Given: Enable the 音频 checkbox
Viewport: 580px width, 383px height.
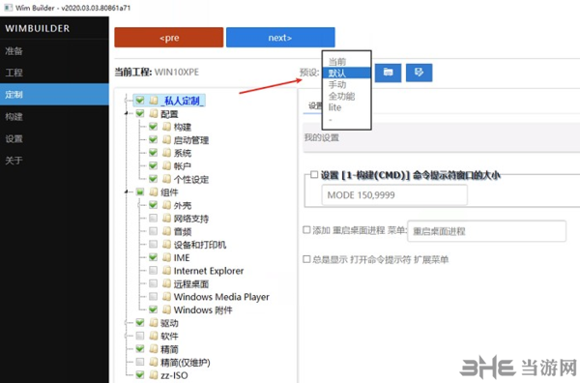Looking at the screenshot, I should coord(153,231).
